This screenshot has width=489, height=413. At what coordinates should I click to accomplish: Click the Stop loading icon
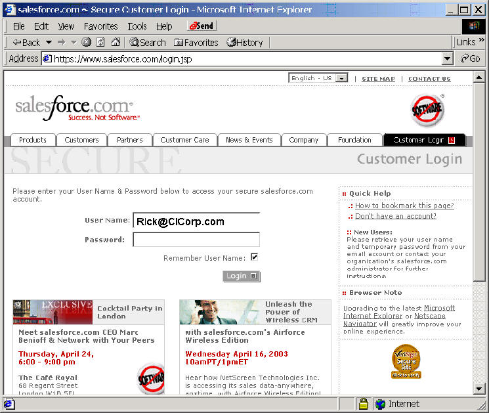point(87,42)
